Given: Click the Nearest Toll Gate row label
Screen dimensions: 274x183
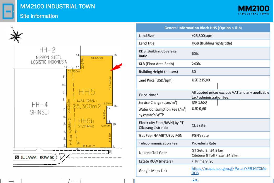Looking at the screenshot, I should [x=153, y=153].
